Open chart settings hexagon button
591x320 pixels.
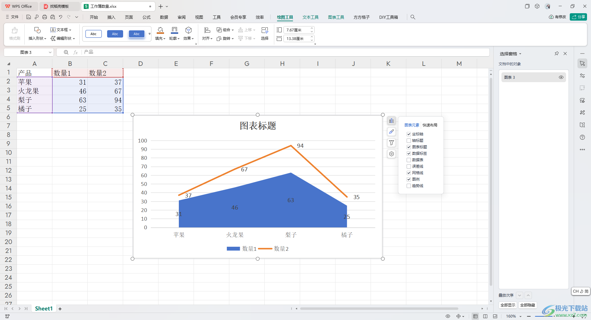pos(391,154)
